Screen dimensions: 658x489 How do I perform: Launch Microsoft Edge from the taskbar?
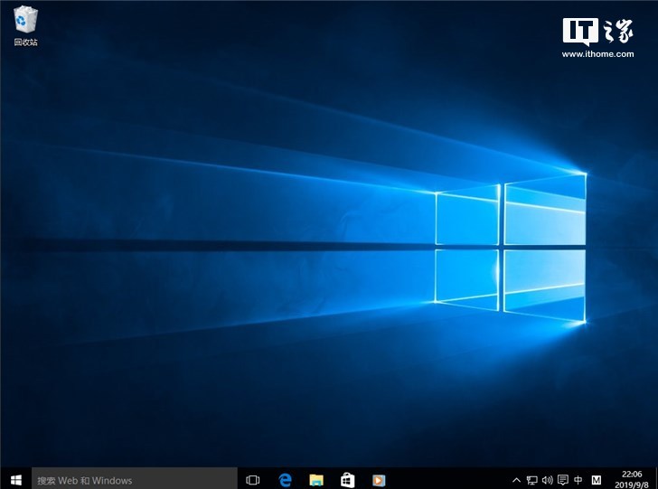[285, 480]
